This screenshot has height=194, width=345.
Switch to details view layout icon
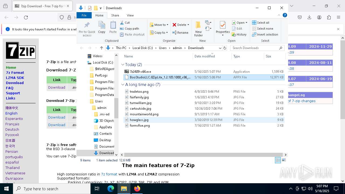(x=278, y=160)
